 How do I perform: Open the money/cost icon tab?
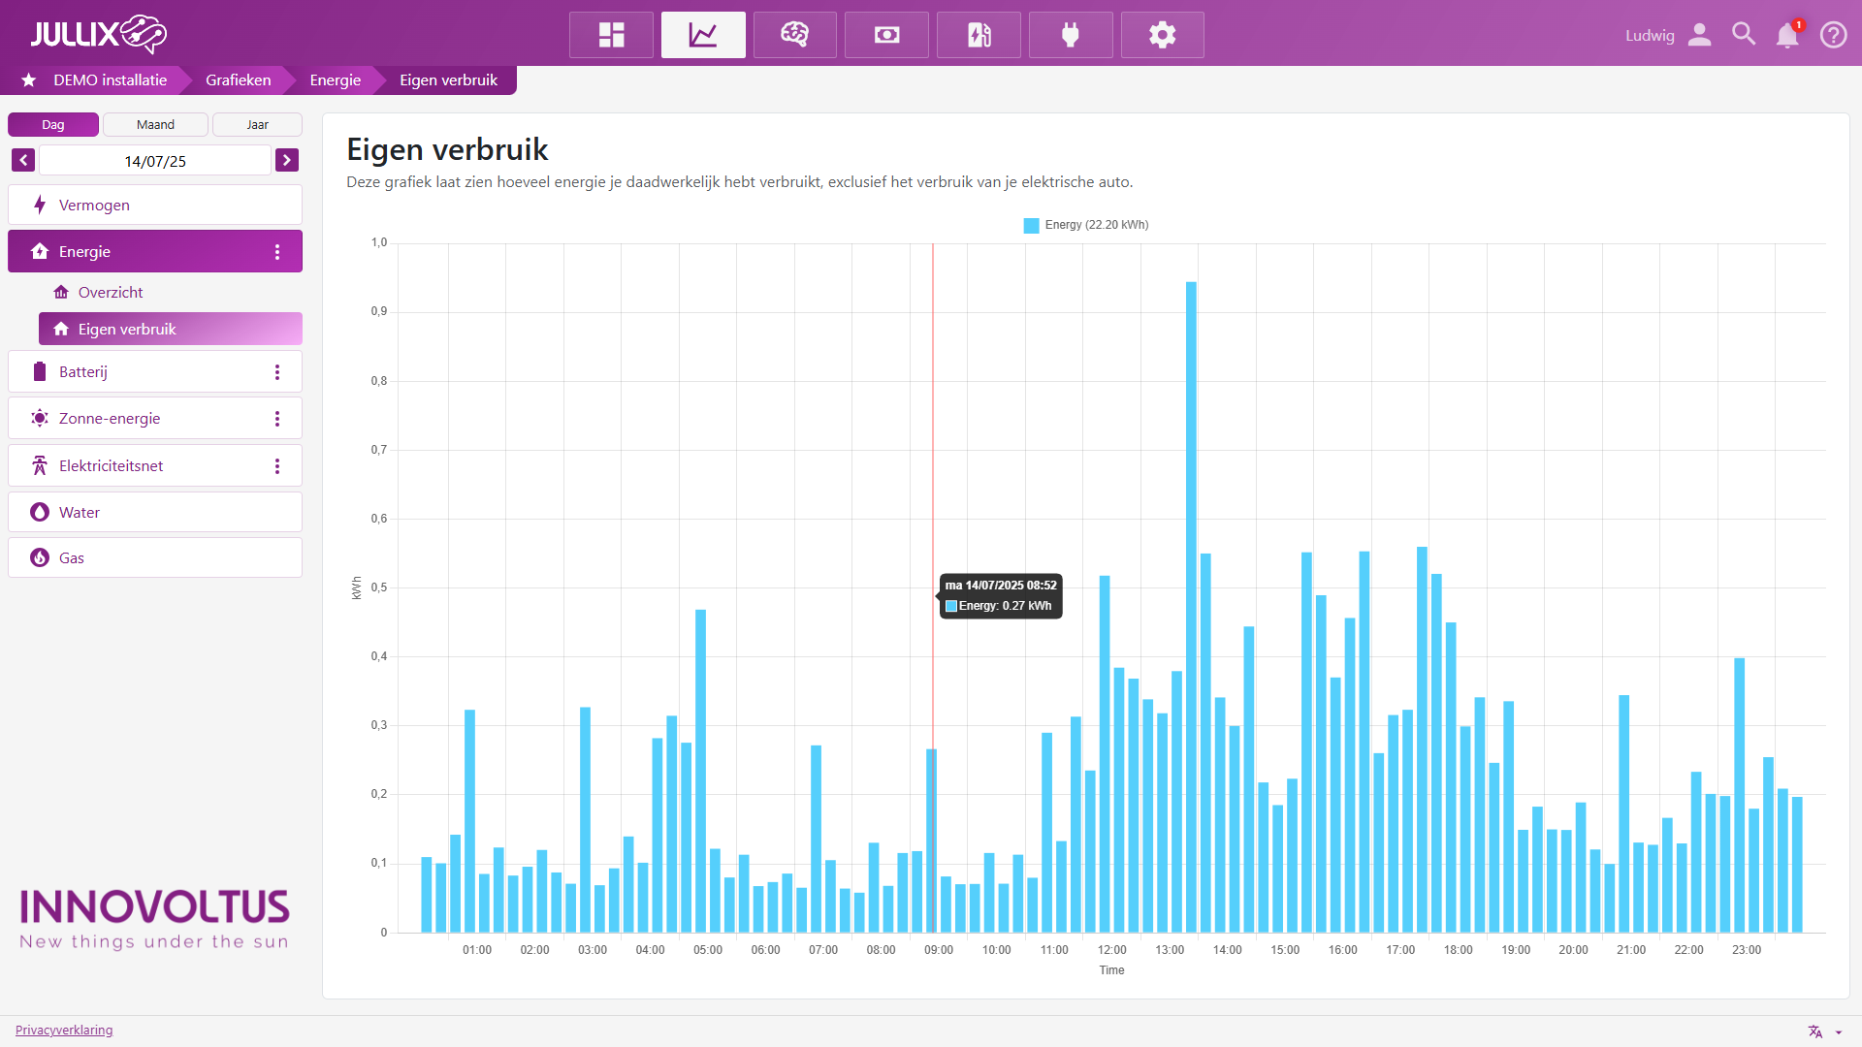click(886, 35)
